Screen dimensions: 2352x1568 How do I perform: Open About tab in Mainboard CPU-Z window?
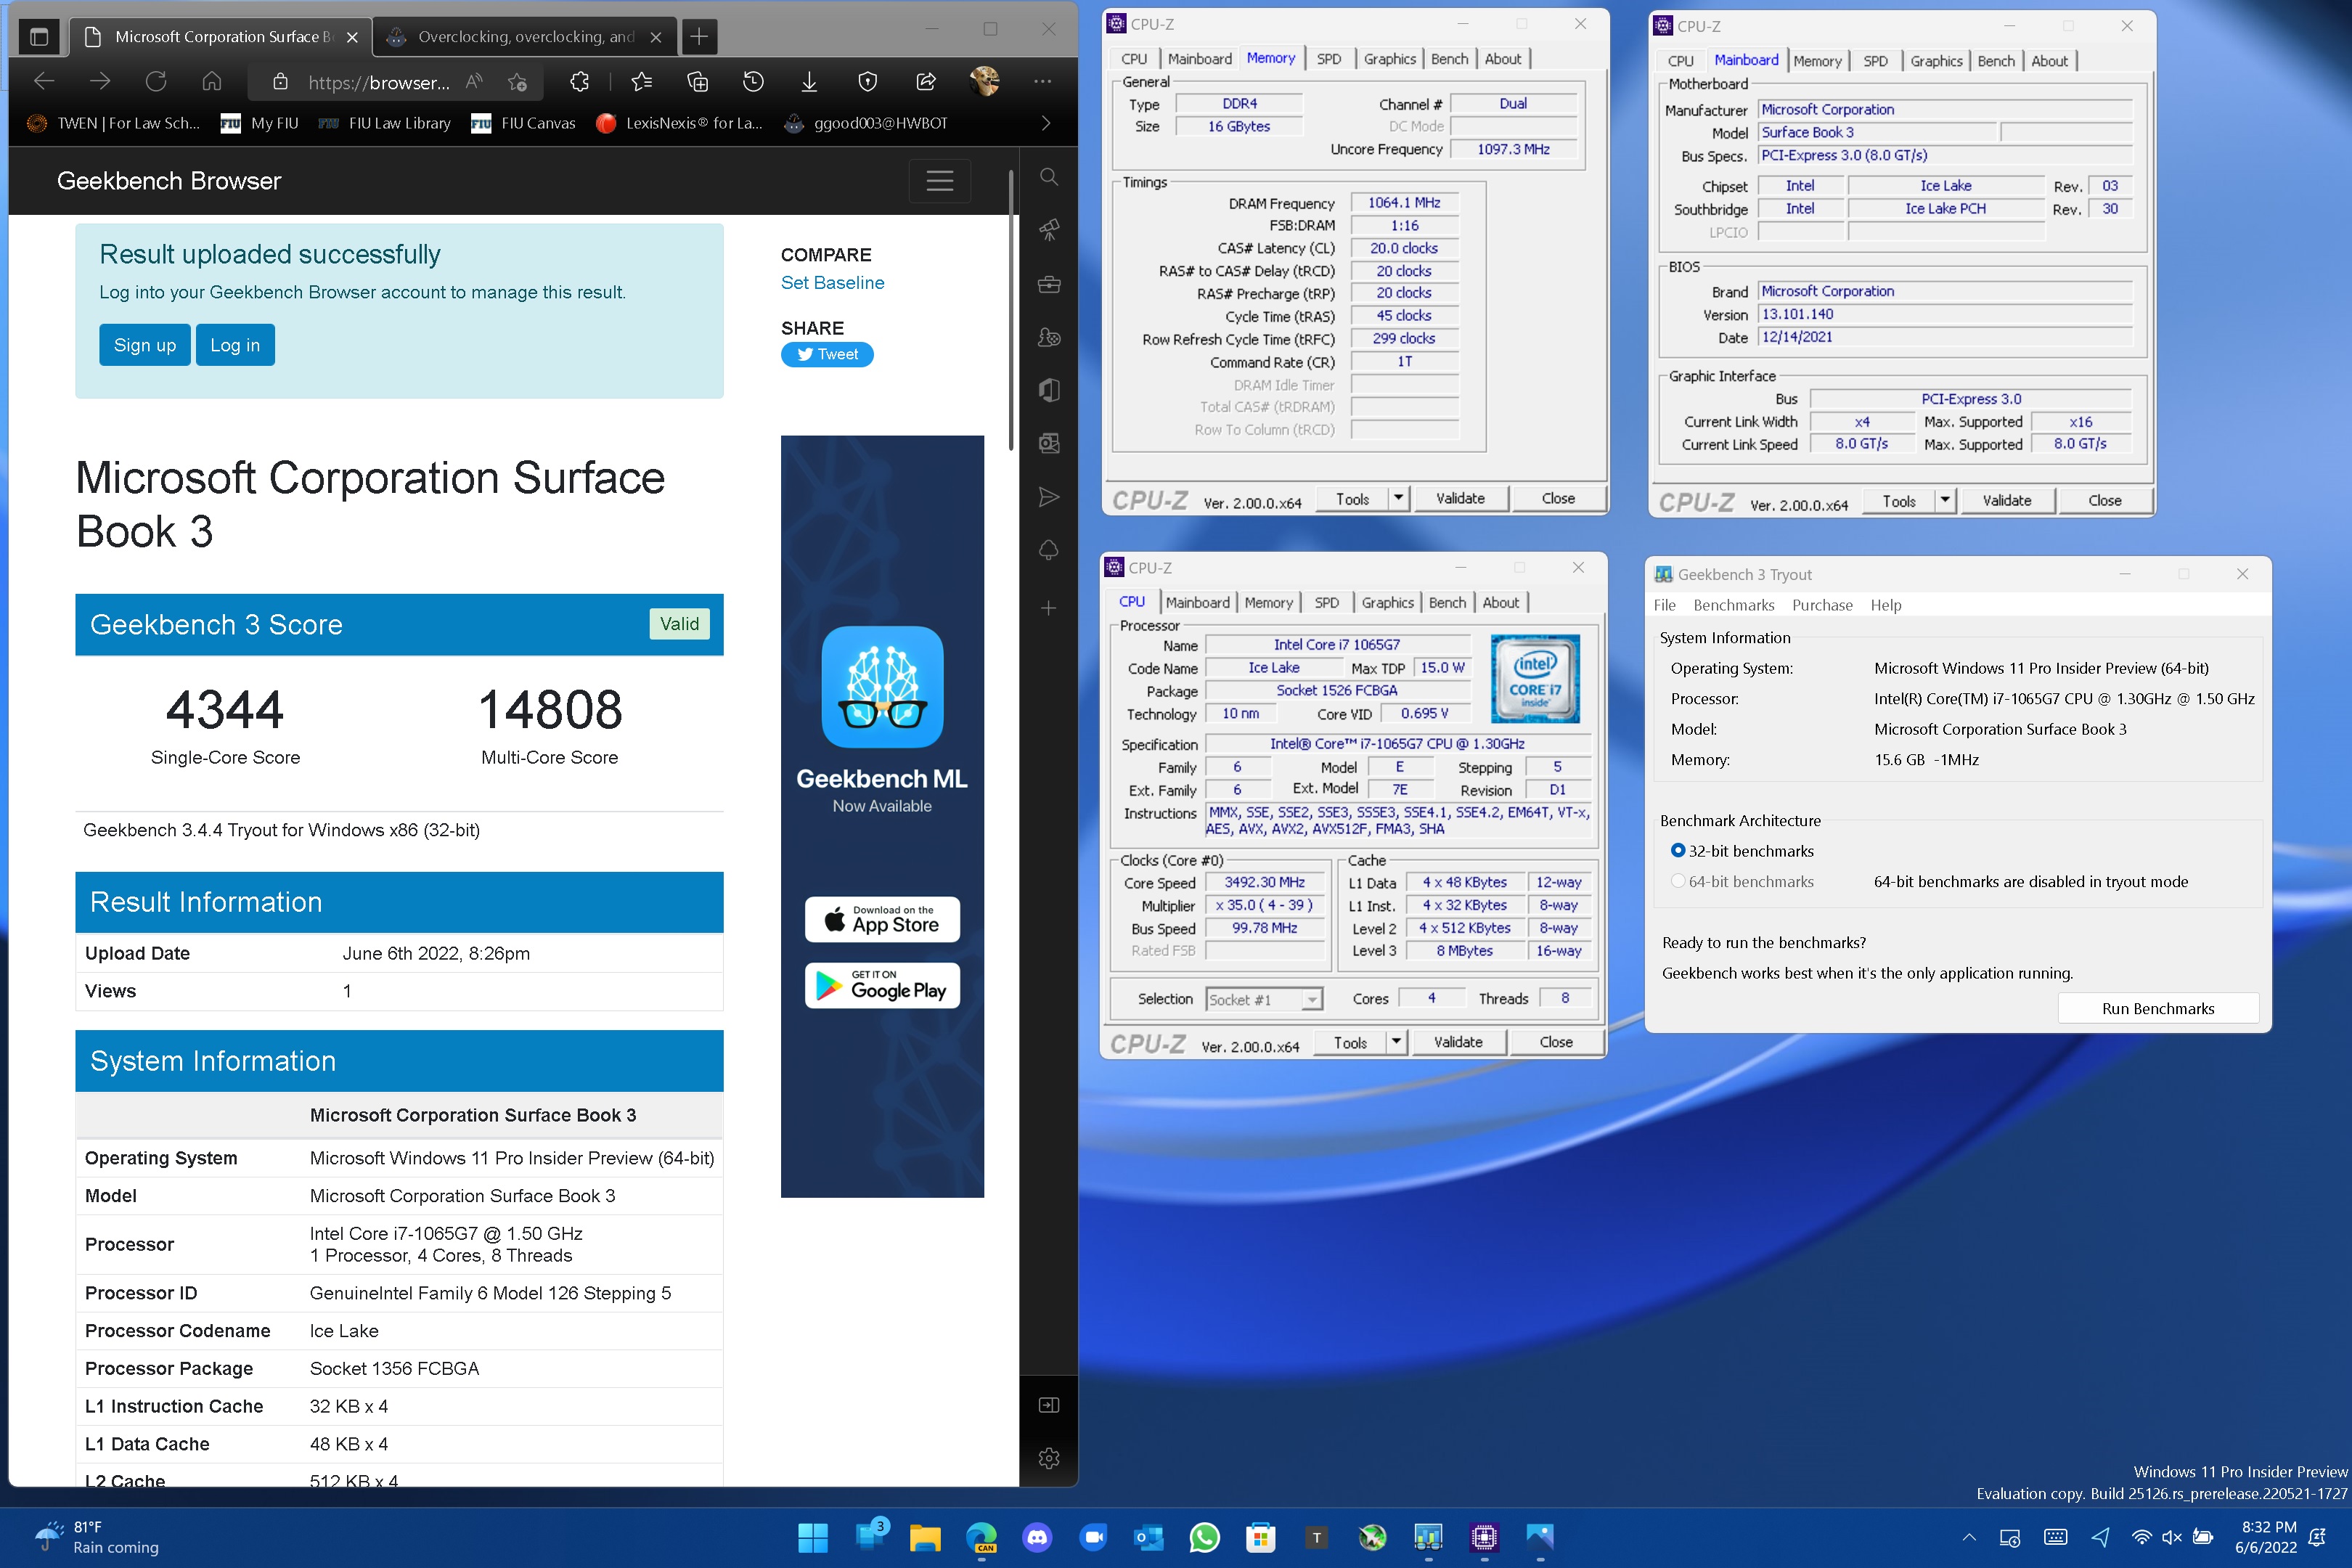click(2049, 61)
